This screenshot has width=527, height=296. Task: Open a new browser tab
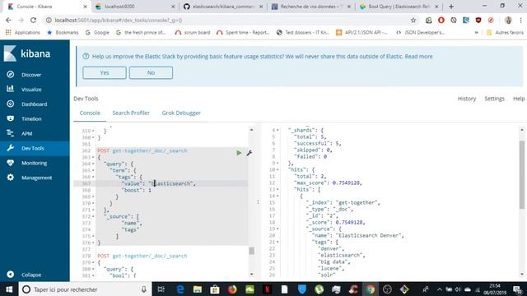click(451, 7)
